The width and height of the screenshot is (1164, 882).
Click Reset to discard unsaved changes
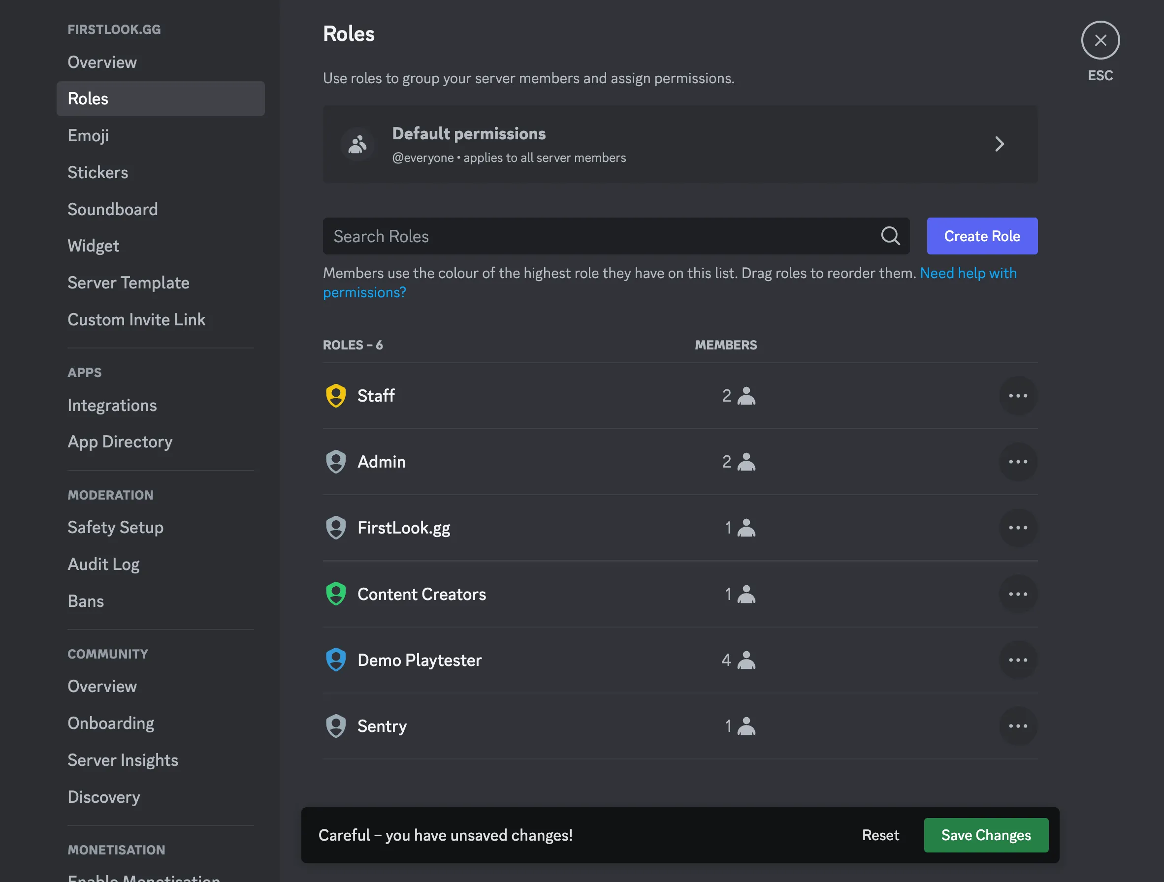click(x=879, y=835)
